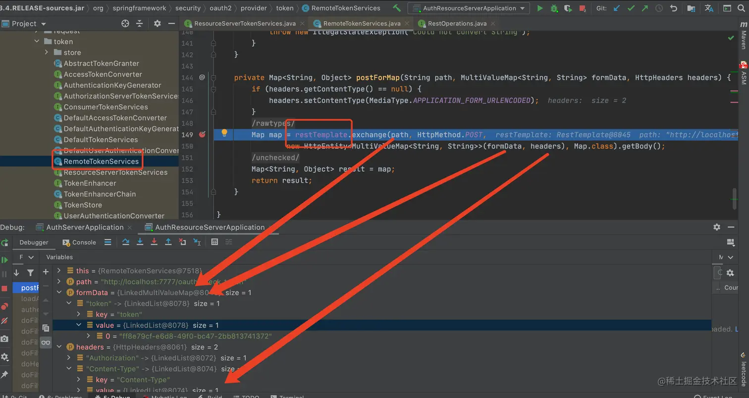
Task: Open the Console tab
Action: [79, 242]
